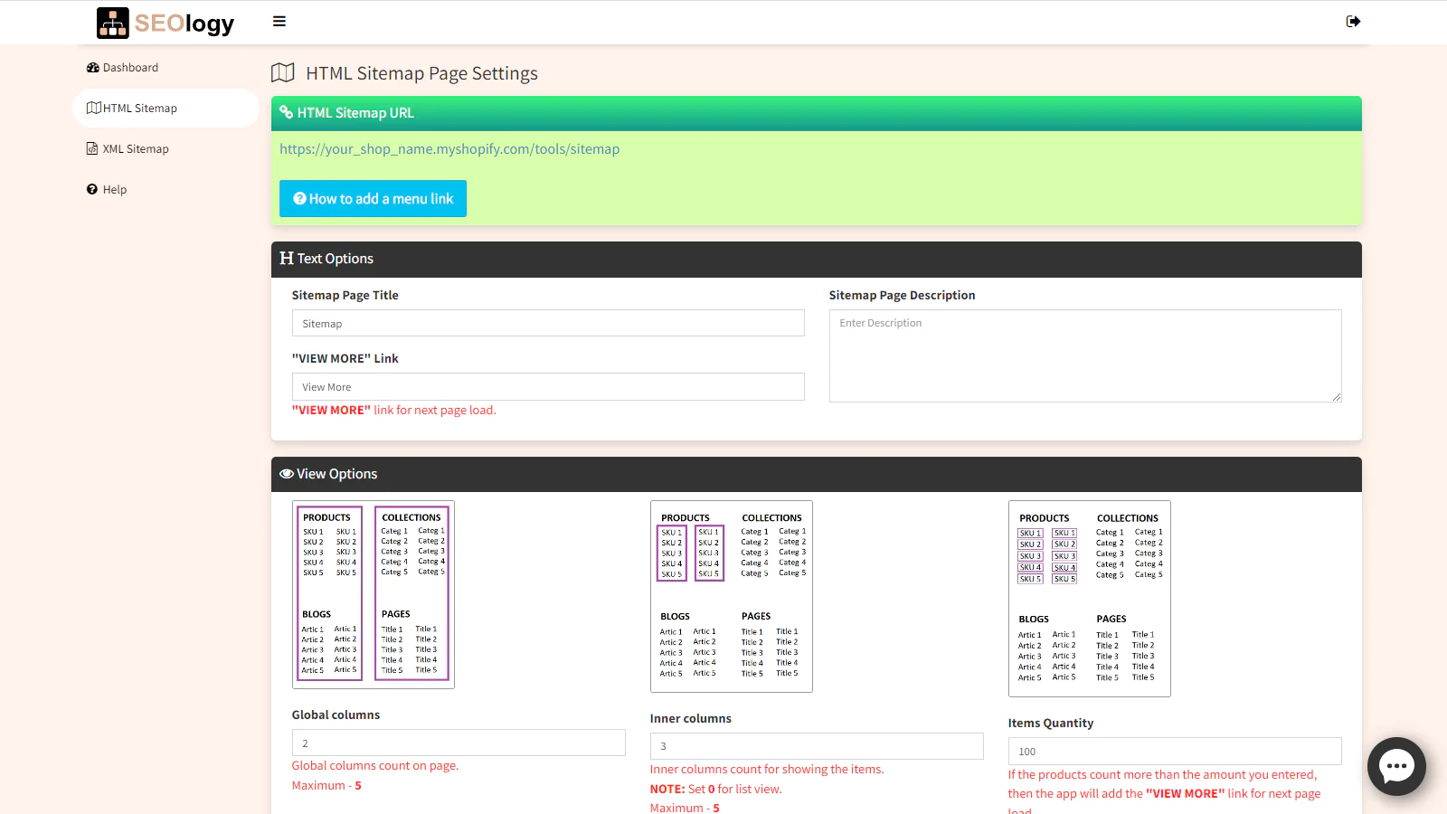Click the Dashboard gauge icon

click(x=92, y=68)
